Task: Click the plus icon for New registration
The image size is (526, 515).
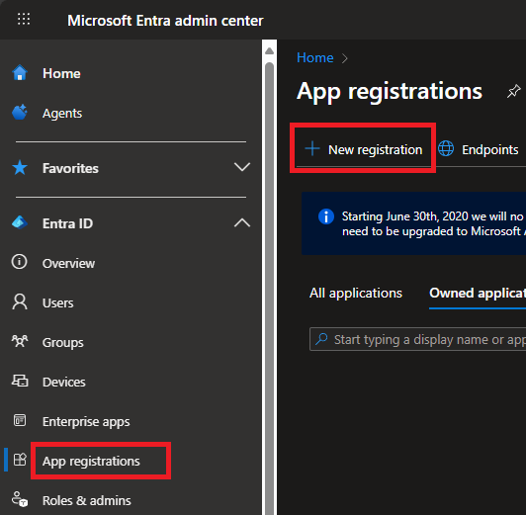Action: click(x=312, y=148)
